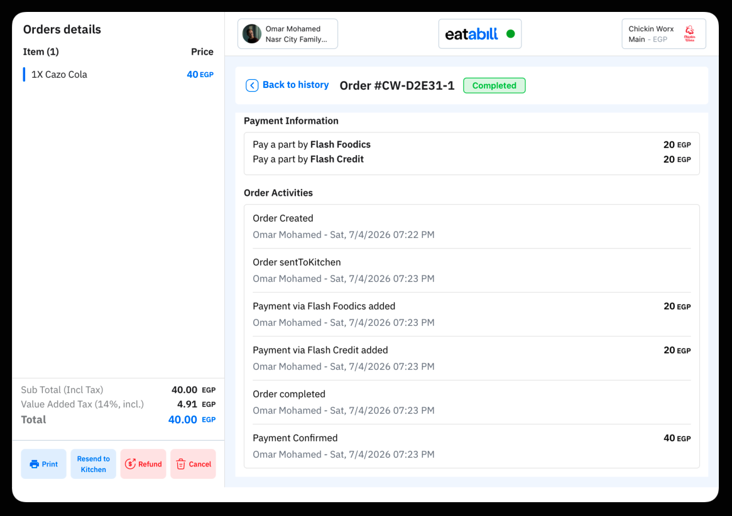Click the Payment Information heading

click(x=291, y=121)
